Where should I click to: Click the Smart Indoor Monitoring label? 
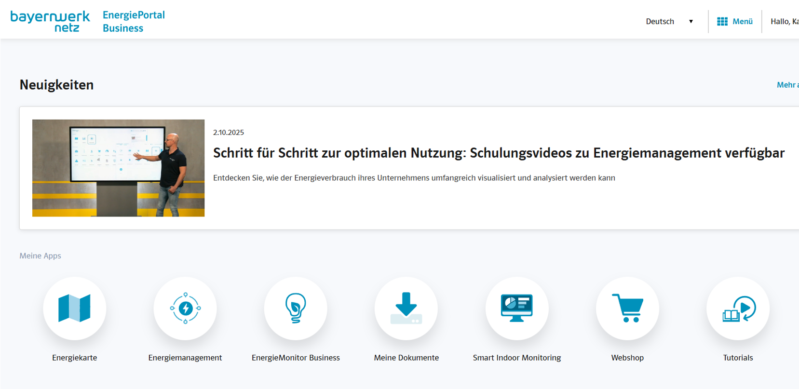click(517, 358)
